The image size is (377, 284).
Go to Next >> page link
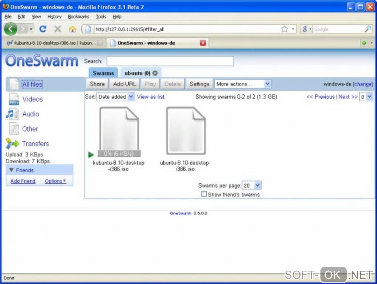click(348, 97)
